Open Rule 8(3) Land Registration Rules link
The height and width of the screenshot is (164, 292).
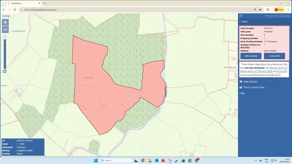click(x=264, y=73)
